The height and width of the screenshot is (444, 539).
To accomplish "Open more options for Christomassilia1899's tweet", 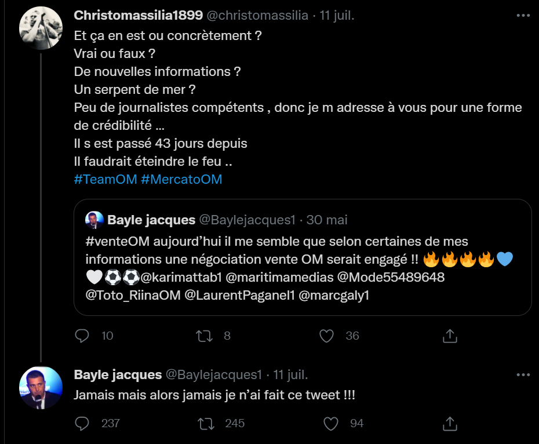I will (x=523, y=16).
